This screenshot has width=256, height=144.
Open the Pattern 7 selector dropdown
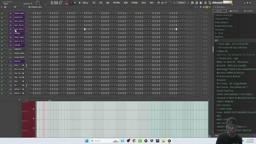point(182,3)
